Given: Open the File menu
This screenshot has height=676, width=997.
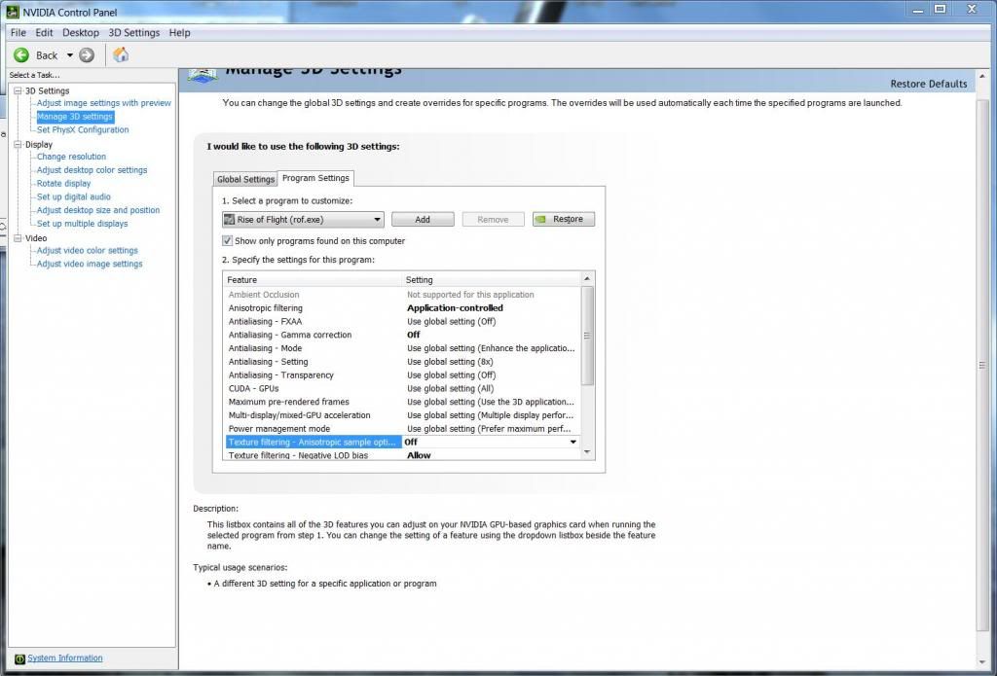Looking at the screenshot, I should (x=18, y=32).
